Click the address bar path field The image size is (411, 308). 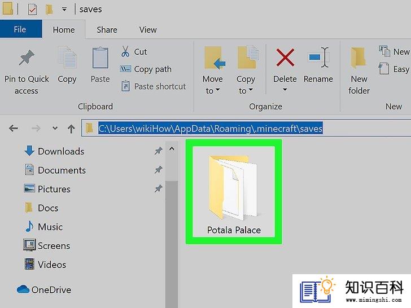point(246,128)
